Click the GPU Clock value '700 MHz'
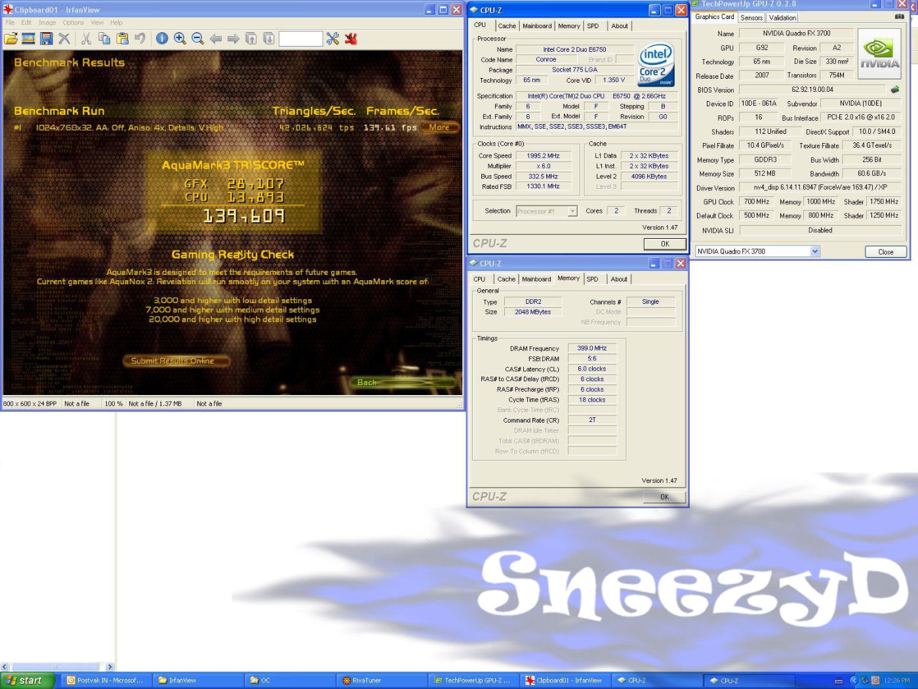 [x=757, y=201]
